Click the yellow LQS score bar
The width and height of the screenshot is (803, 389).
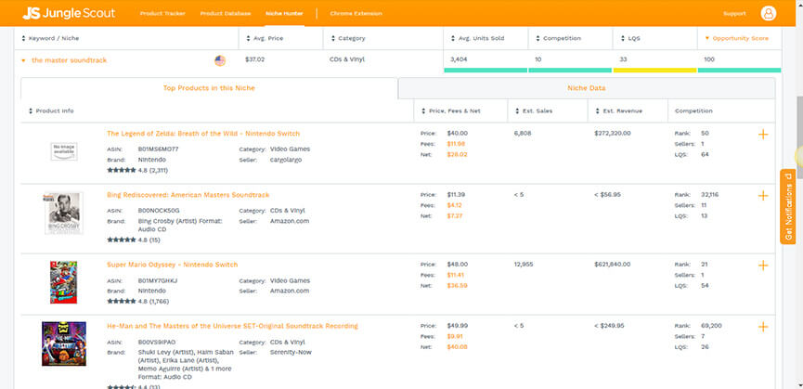655,71
